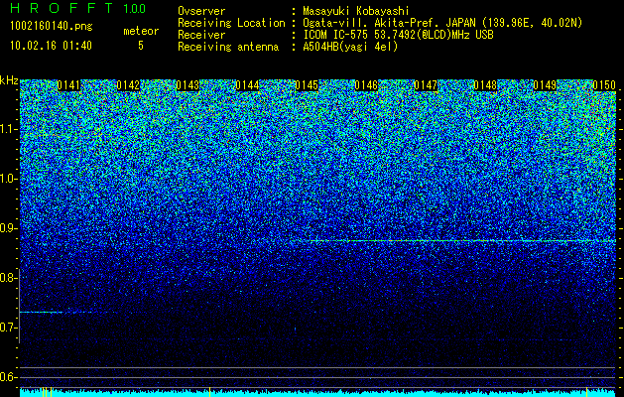This screenshot has width=624, height=397.
Task: Click the short signal trace near 0.73 kHz
Action: 56,313
